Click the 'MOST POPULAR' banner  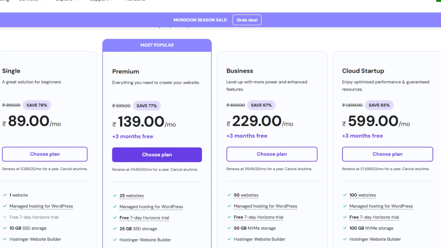coord(157,45)
